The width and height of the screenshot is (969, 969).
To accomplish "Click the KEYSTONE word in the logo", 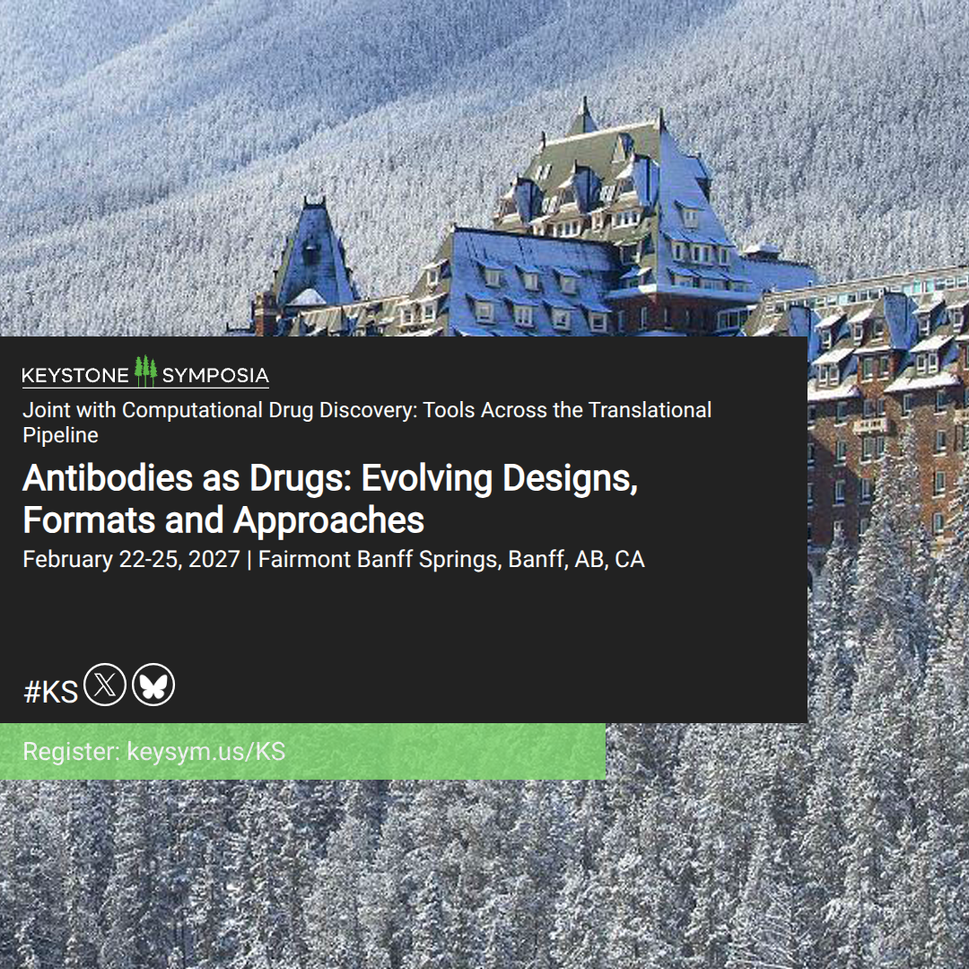I will [x=75, y=375].
